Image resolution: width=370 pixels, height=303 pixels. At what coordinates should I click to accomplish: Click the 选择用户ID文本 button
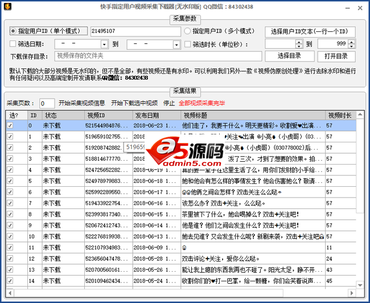click(x=310, y=31)
